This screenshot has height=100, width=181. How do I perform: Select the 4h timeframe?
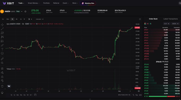17,19
